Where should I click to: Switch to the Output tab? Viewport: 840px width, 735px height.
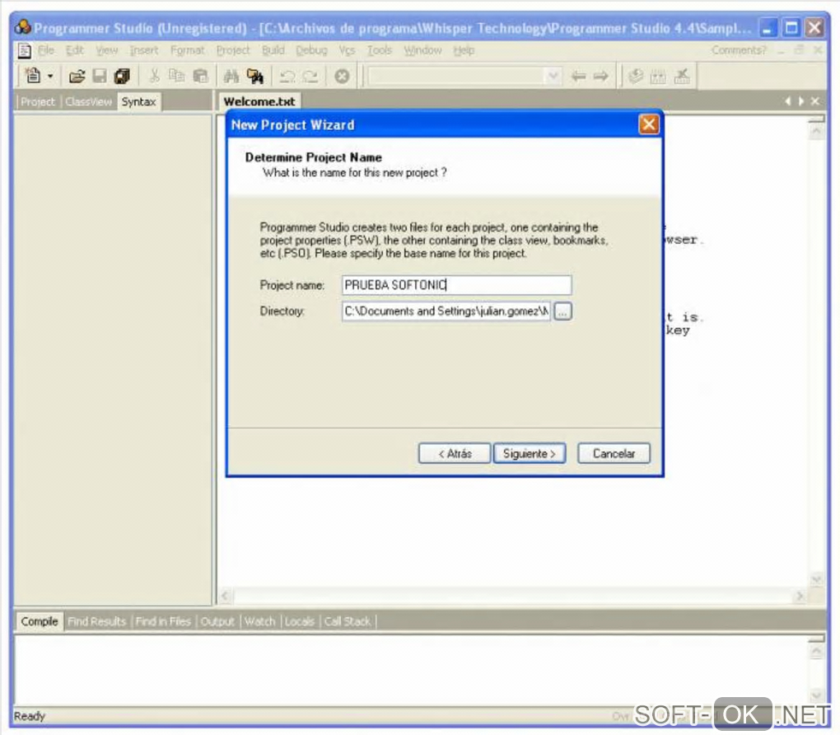217,621
